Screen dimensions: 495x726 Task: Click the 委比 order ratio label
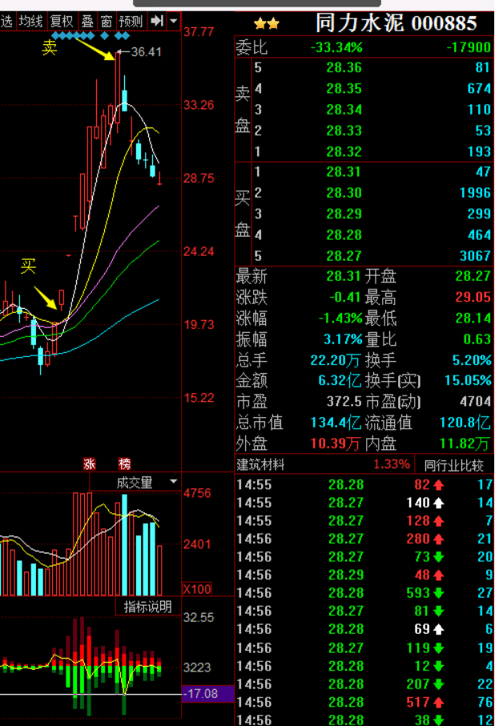252,47
